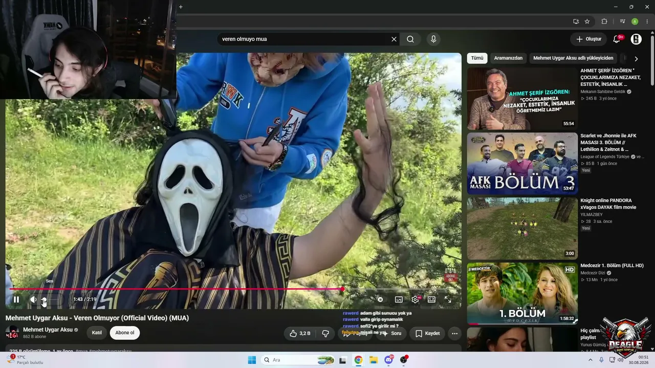Open the YouTube account avatar menu
The width and height of the screenshot is (655, 368).
[636, 39]
